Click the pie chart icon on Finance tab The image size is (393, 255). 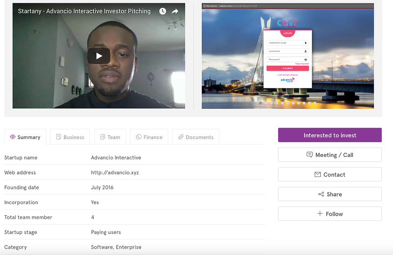click(x=139, y=137)
